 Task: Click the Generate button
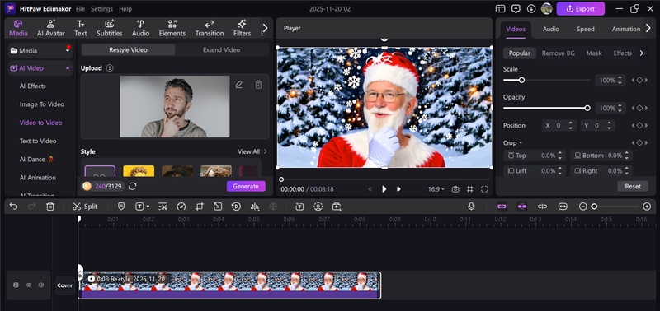pyautogui.click(x=246, y=186)
